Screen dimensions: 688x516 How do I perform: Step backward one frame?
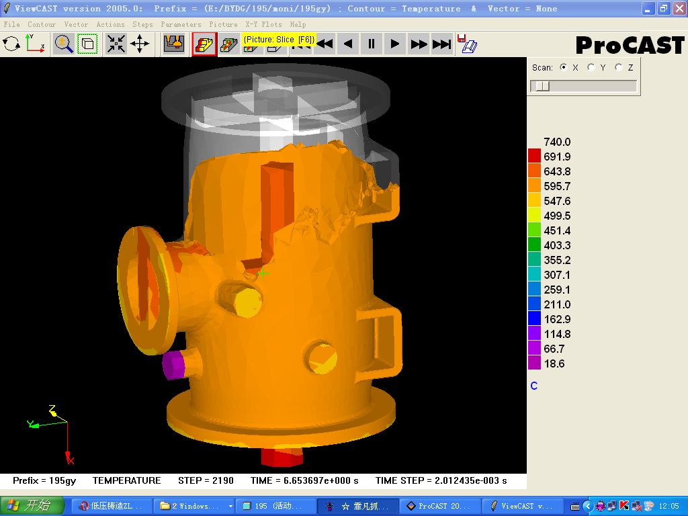click(x=348, y=44)
